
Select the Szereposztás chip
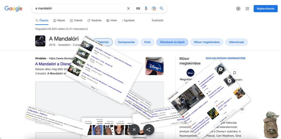[126, 42]
